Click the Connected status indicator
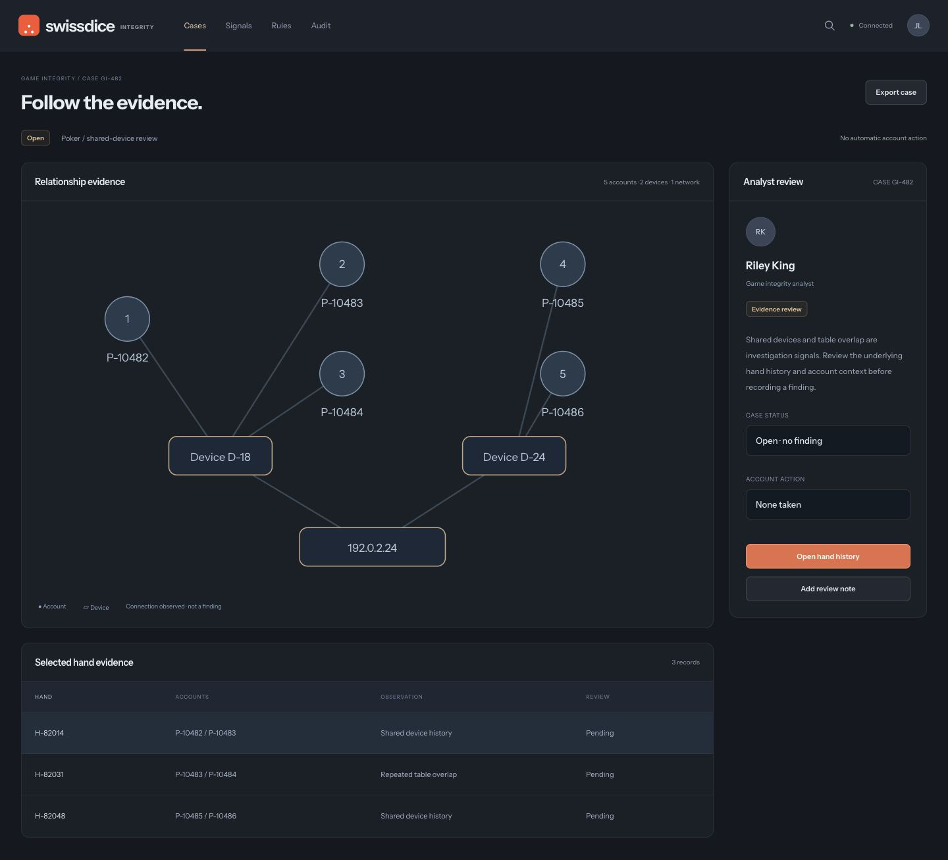948x860 pixels. pos(871,26)
